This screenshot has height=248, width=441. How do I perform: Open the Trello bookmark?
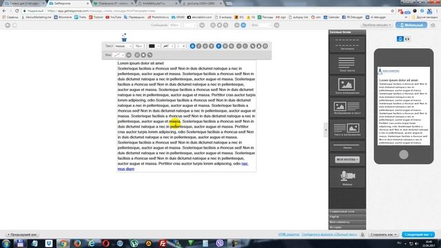pyautogui.click(x=80, y=17)
